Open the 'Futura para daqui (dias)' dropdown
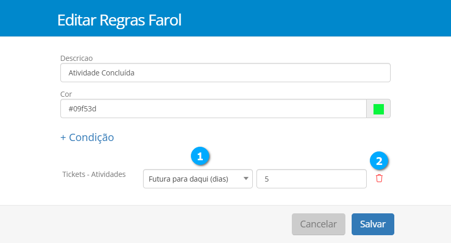Screen dimensions: 451x243 click(198, 179)
